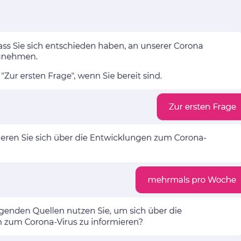Click the word "Corona" ending the first line
The image size is (241, 241).
pyautogui.click(x=188, y=46)
